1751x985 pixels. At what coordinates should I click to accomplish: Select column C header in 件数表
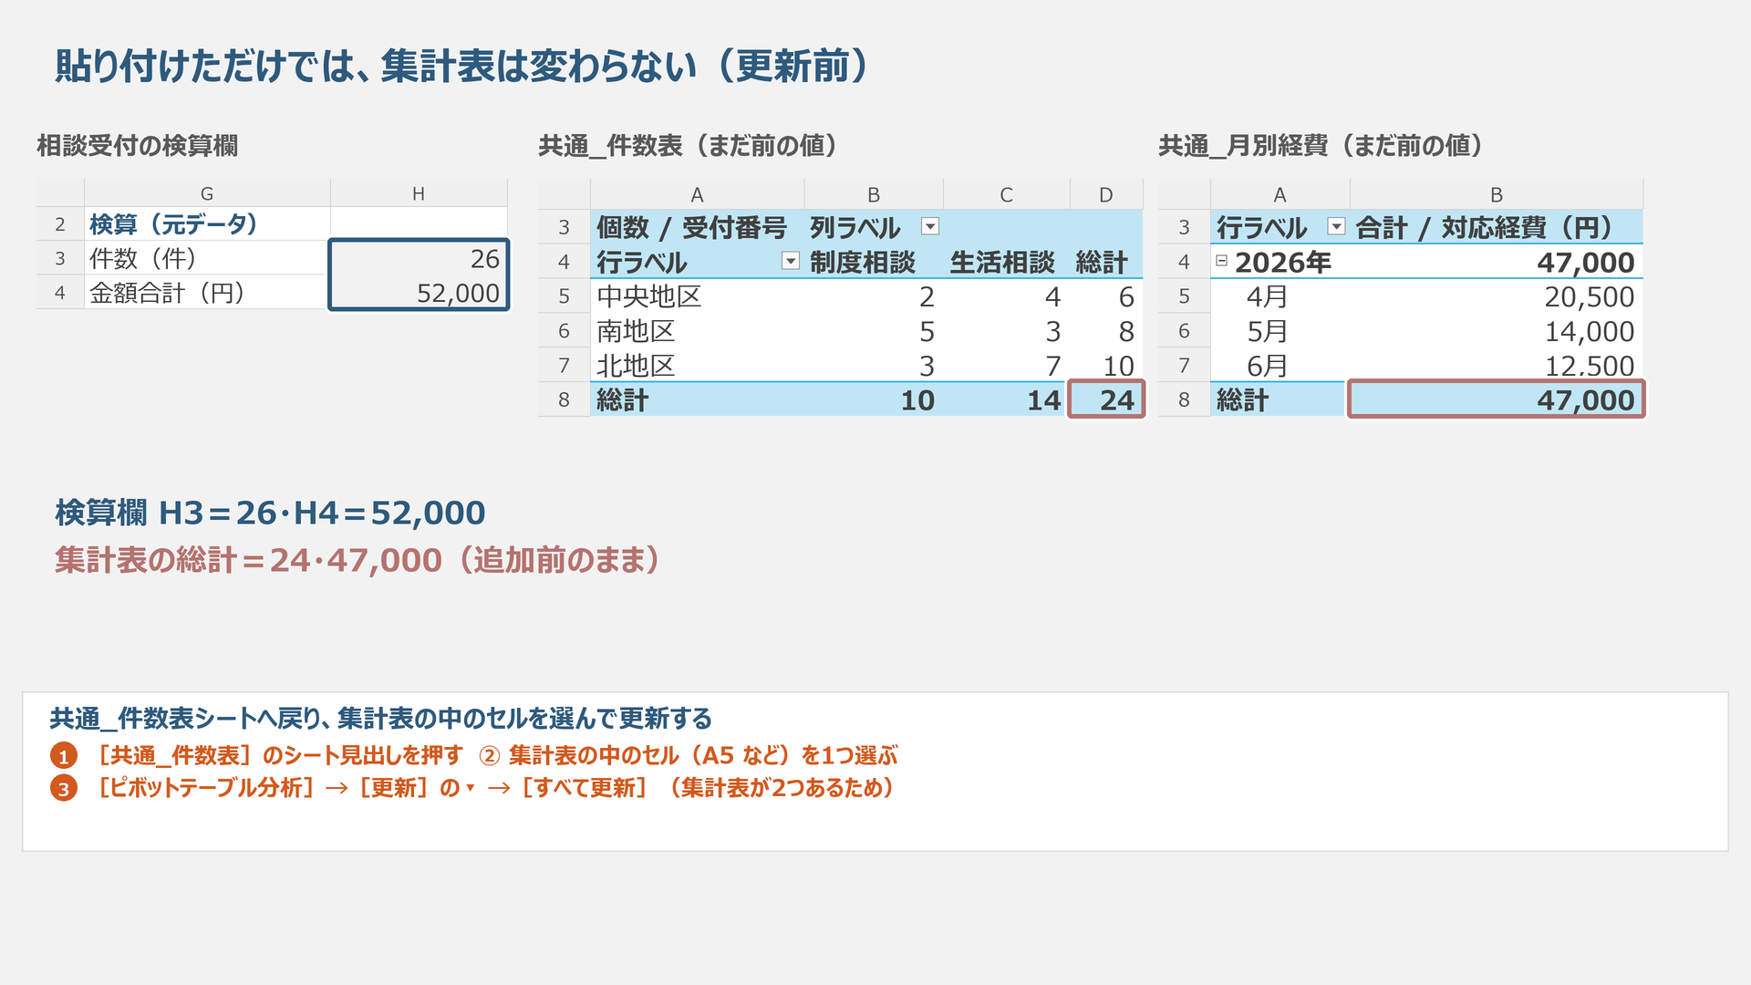1006,194
